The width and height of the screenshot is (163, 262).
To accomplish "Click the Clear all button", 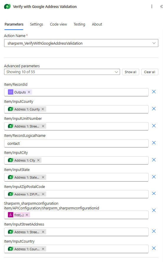I will point(149,72).
